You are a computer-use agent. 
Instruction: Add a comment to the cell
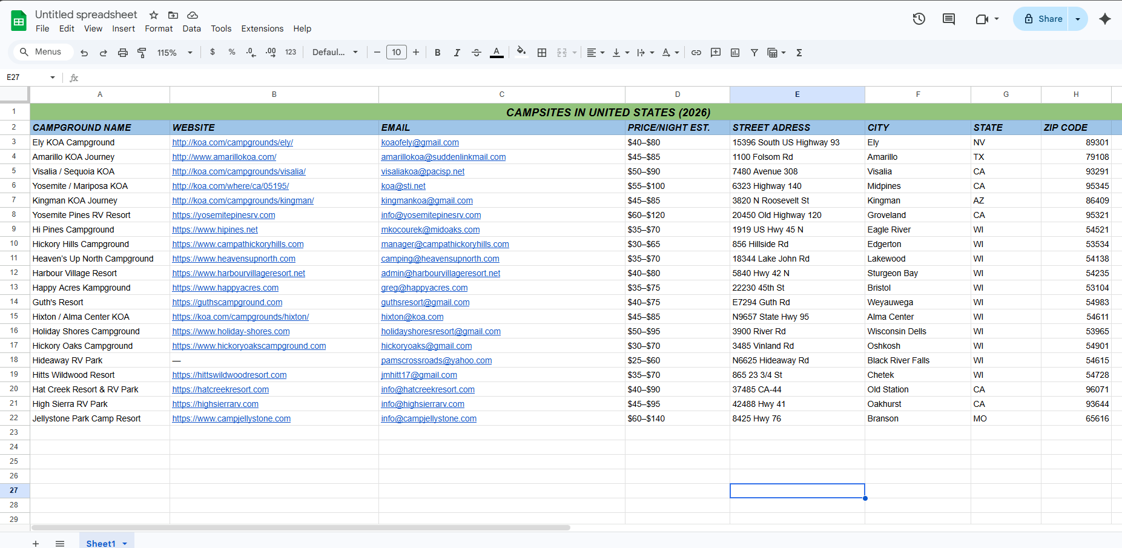click(716, 53)
